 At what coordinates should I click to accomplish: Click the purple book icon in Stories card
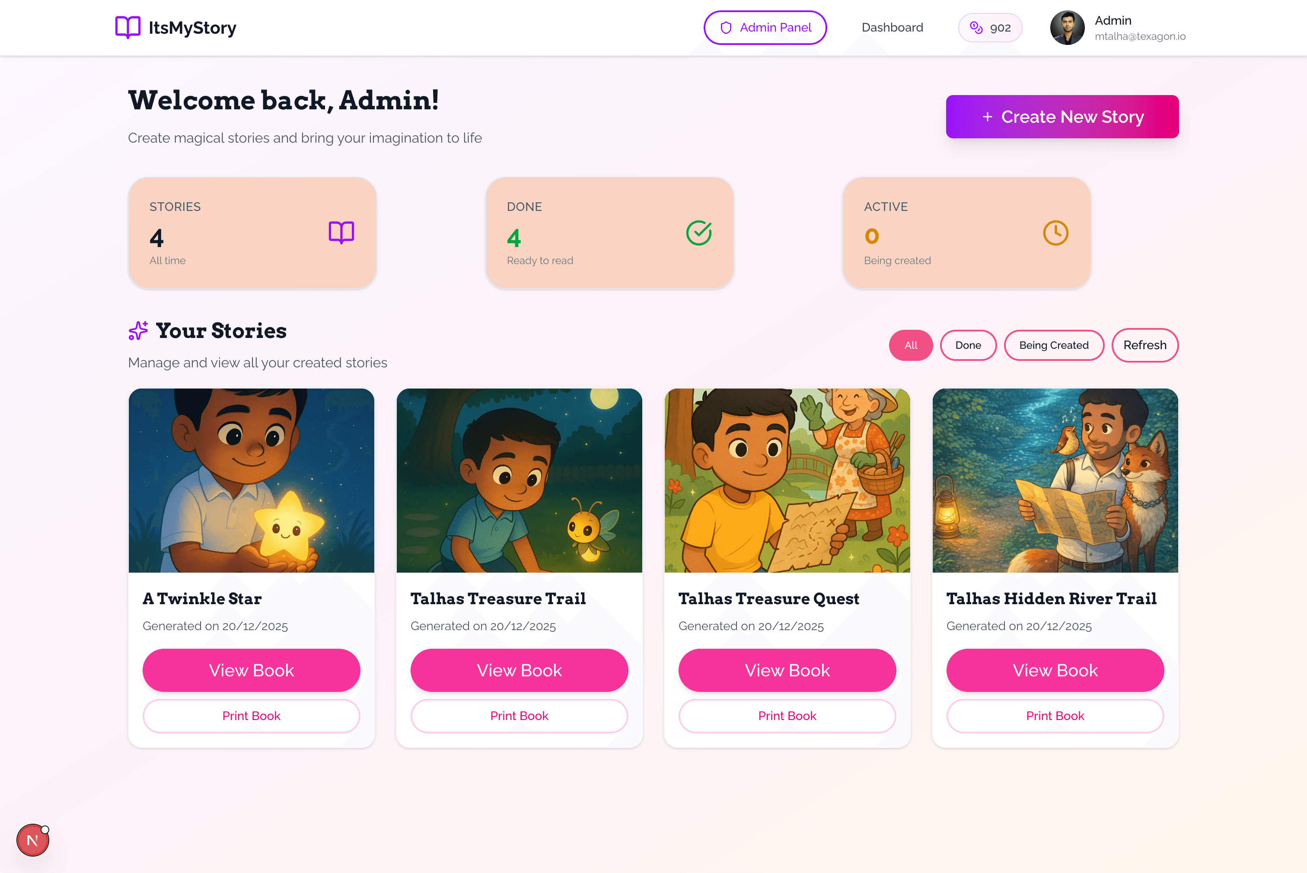pos(341,233)
